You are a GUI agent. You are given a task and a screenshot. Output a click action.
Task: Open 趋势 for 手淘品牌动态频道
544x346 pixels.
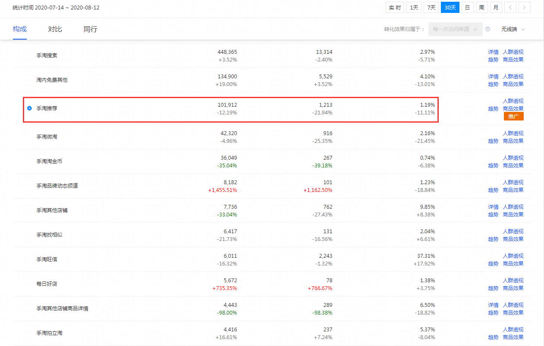(x=493, y=190)
